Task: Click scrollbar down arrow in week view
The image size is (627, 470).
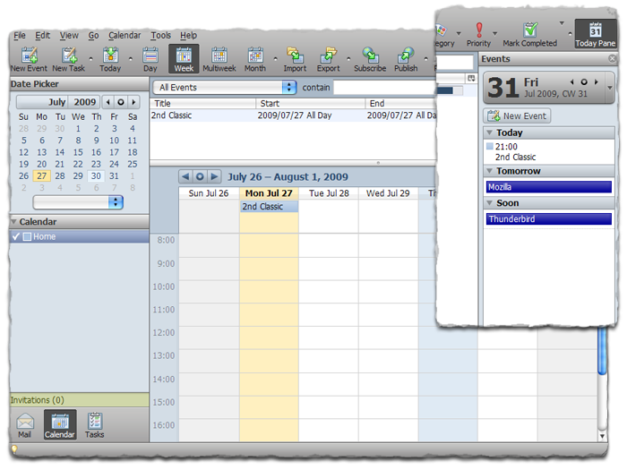Action: click(x=602, y=436)
